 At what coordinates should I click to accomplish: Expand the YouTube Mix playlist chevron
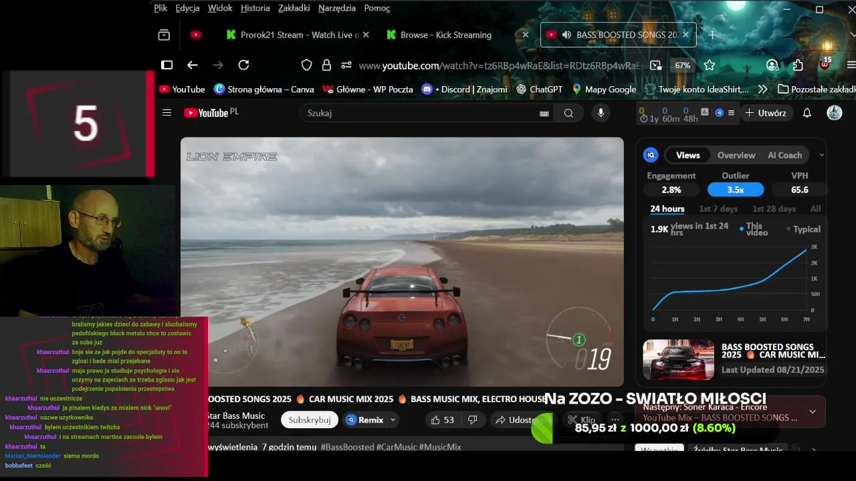click(813, 412)
